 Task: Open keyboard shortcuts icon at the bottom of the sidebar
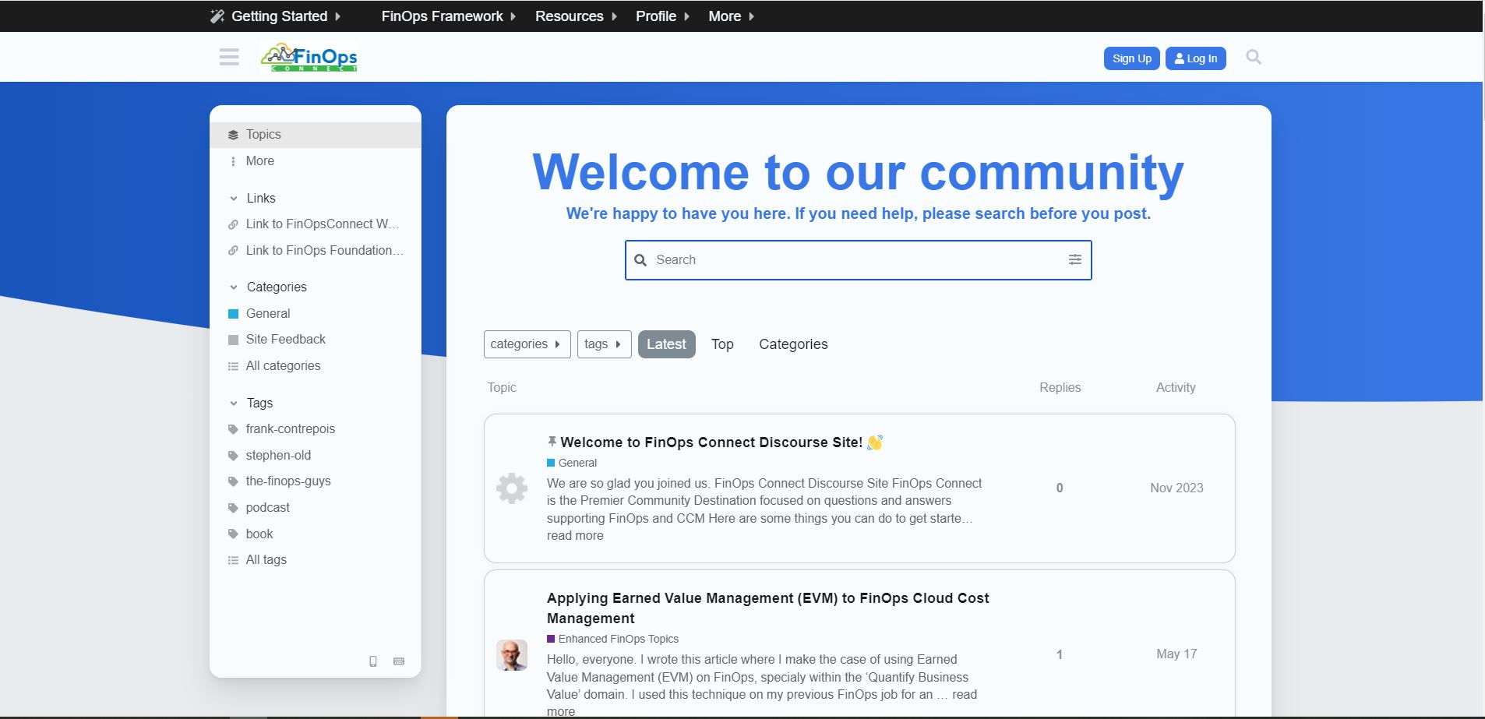[x=399, y=661]
